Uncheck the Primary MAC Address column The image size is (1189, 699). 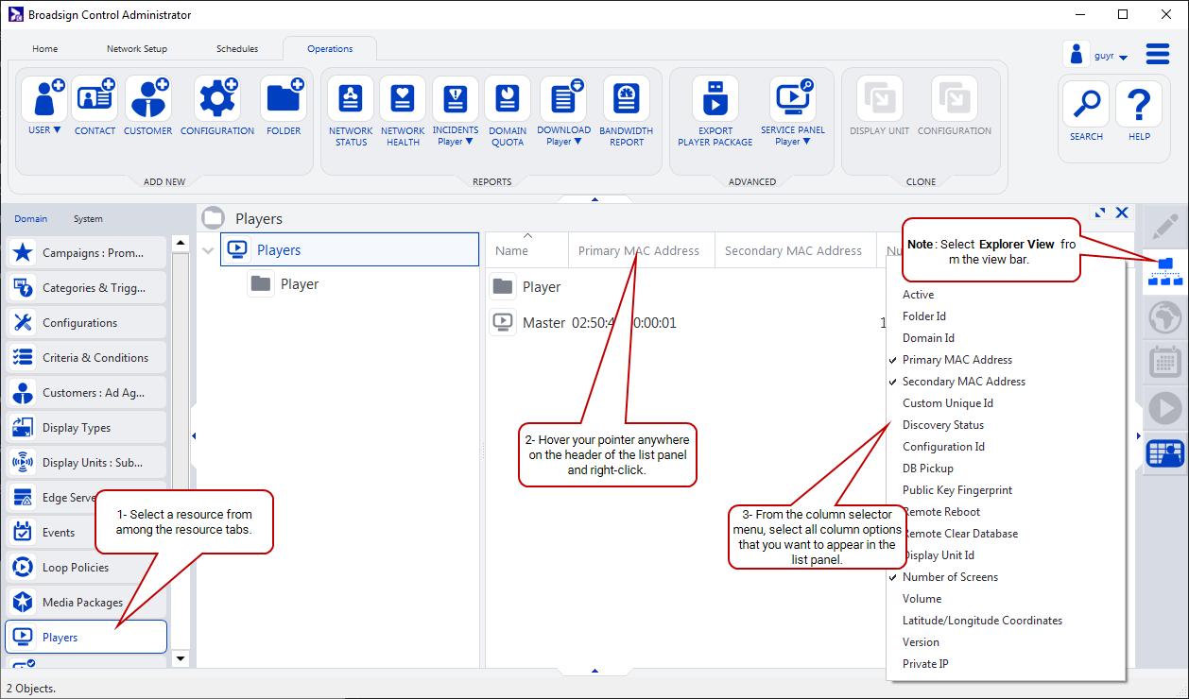[x=956, y=360]
